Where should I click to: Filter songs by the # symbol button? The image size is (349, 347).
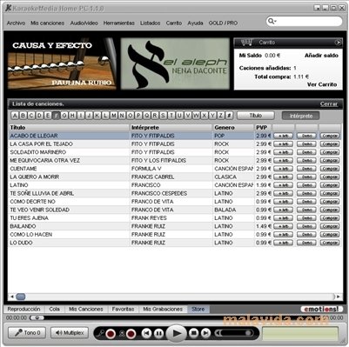point(229,116)
